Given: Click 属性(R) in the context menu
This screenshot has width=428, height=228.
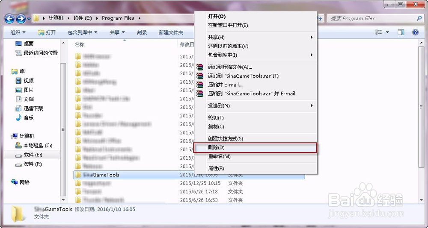Looking at the screenshot, I should tap(256, 168).
